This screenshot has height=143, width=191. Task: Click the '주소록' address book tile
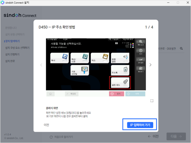tap(120, 70)
